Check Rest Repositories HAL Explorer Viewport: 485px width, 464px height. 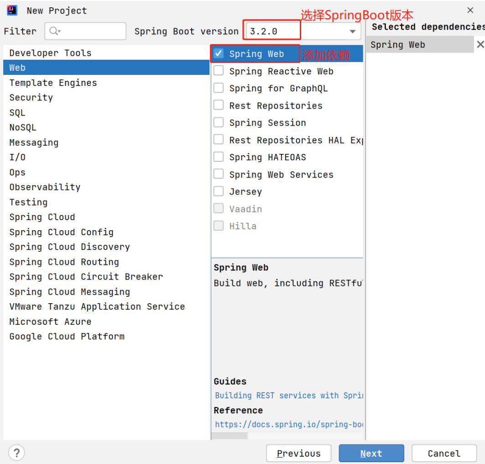tap(219, 140)
